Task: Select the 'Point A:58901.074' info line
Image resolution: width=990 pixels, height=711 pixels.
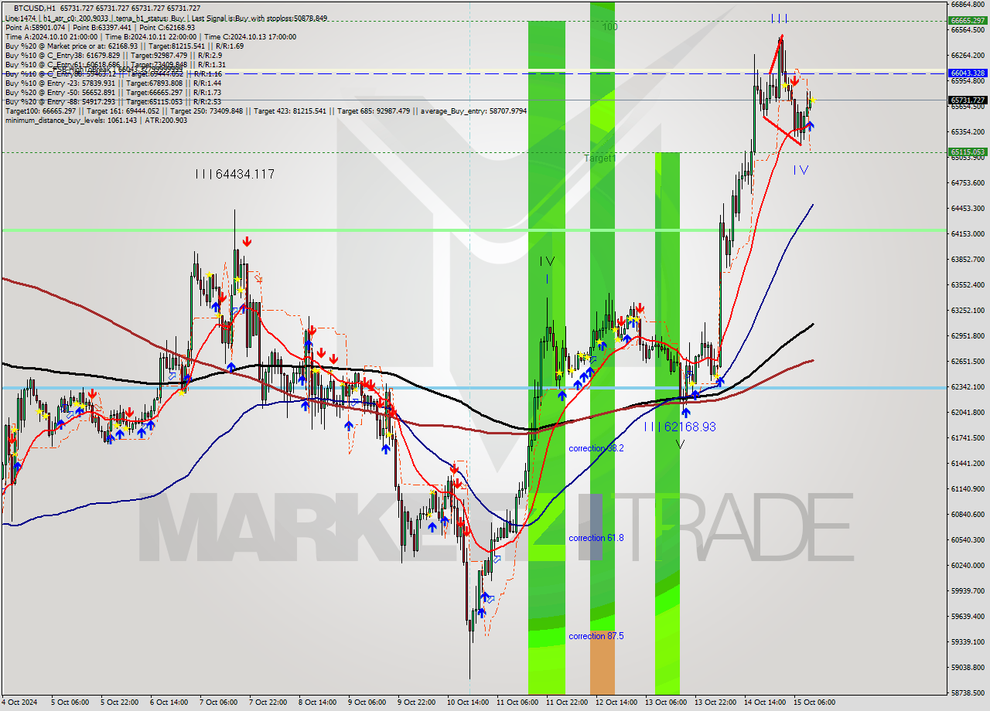Action: 100,26
